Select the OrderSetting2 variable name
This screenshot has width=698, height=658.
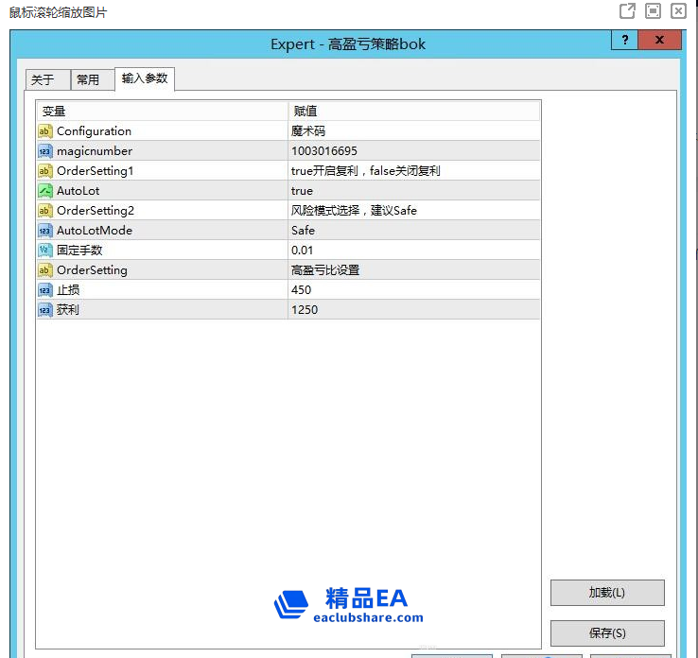(x=96, y=211)
